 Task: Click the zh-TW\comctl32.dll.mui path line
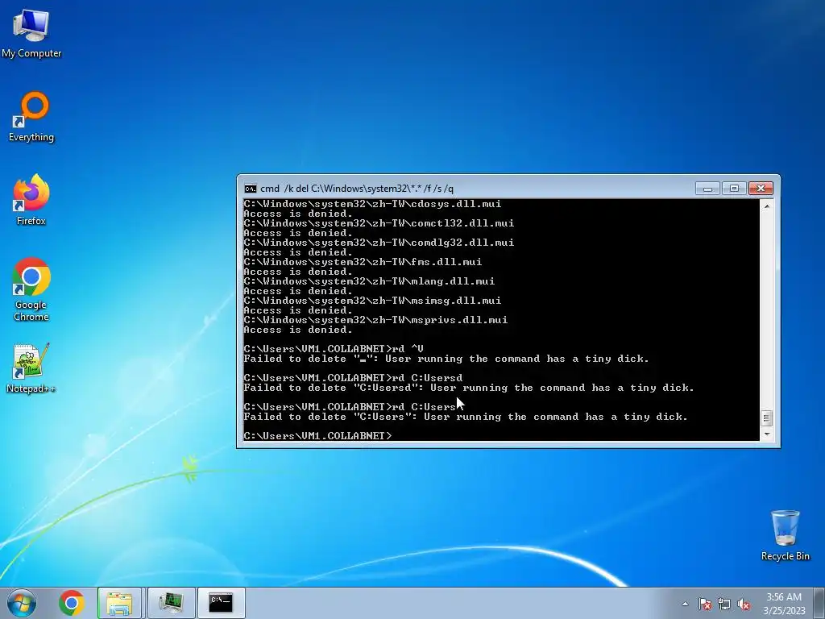pyautogui.click(x=379, y=223)
